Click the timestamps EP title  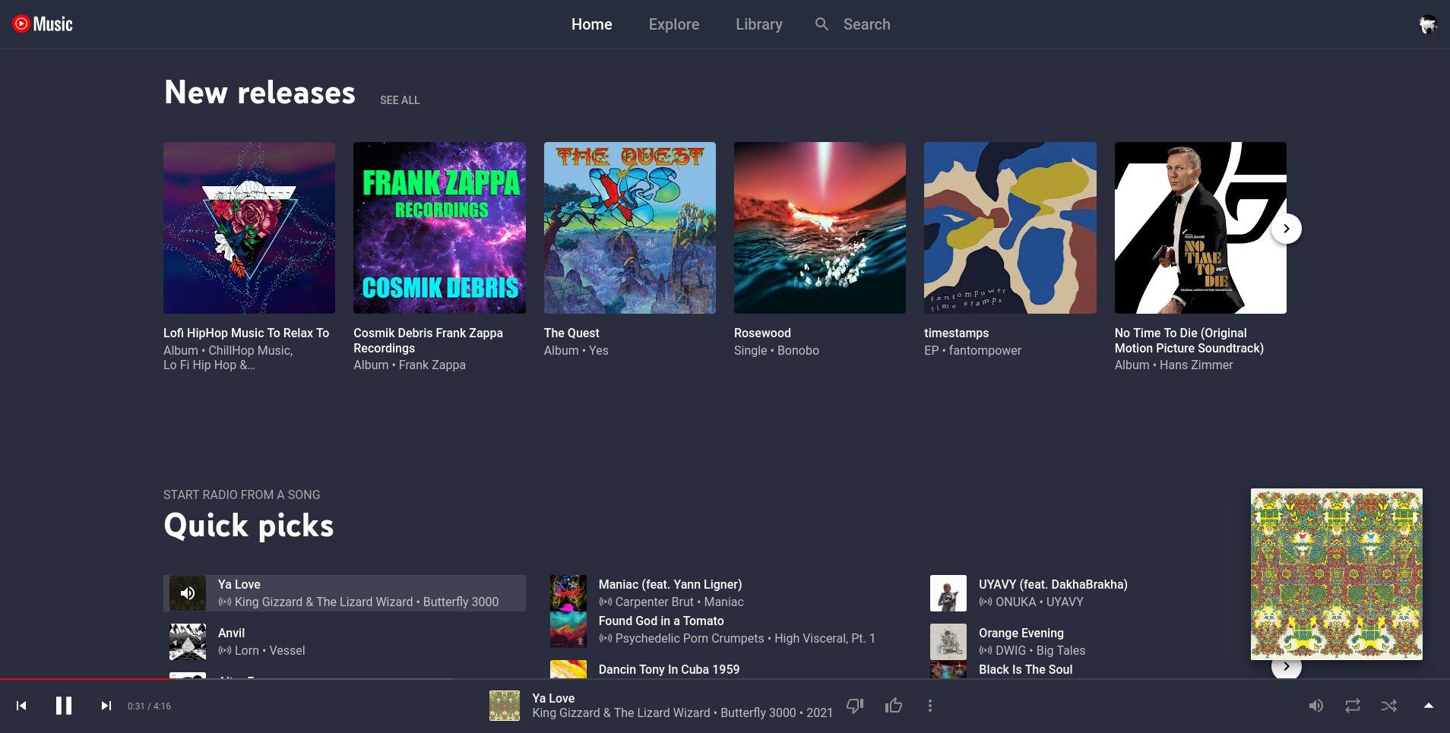(957, 333)
